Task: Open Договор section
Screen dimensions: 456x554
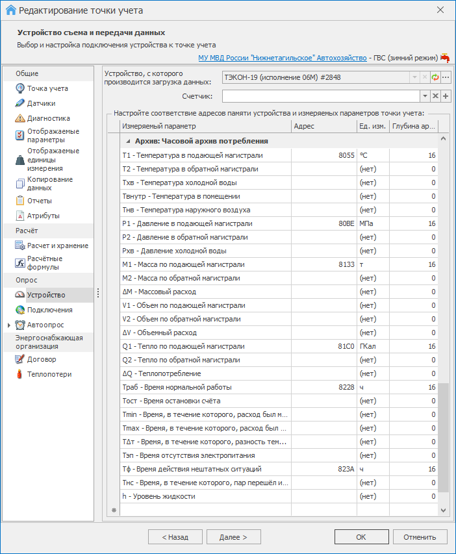Action: pos(42,359)
